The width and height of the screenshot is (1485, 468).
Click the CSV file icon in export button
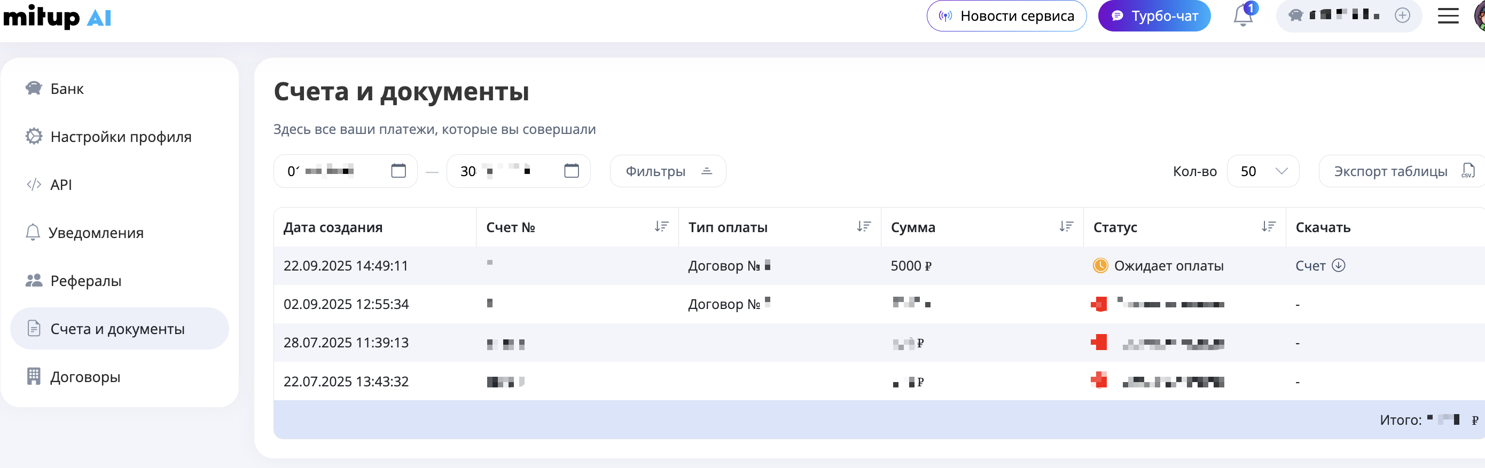coord(1468,171)
